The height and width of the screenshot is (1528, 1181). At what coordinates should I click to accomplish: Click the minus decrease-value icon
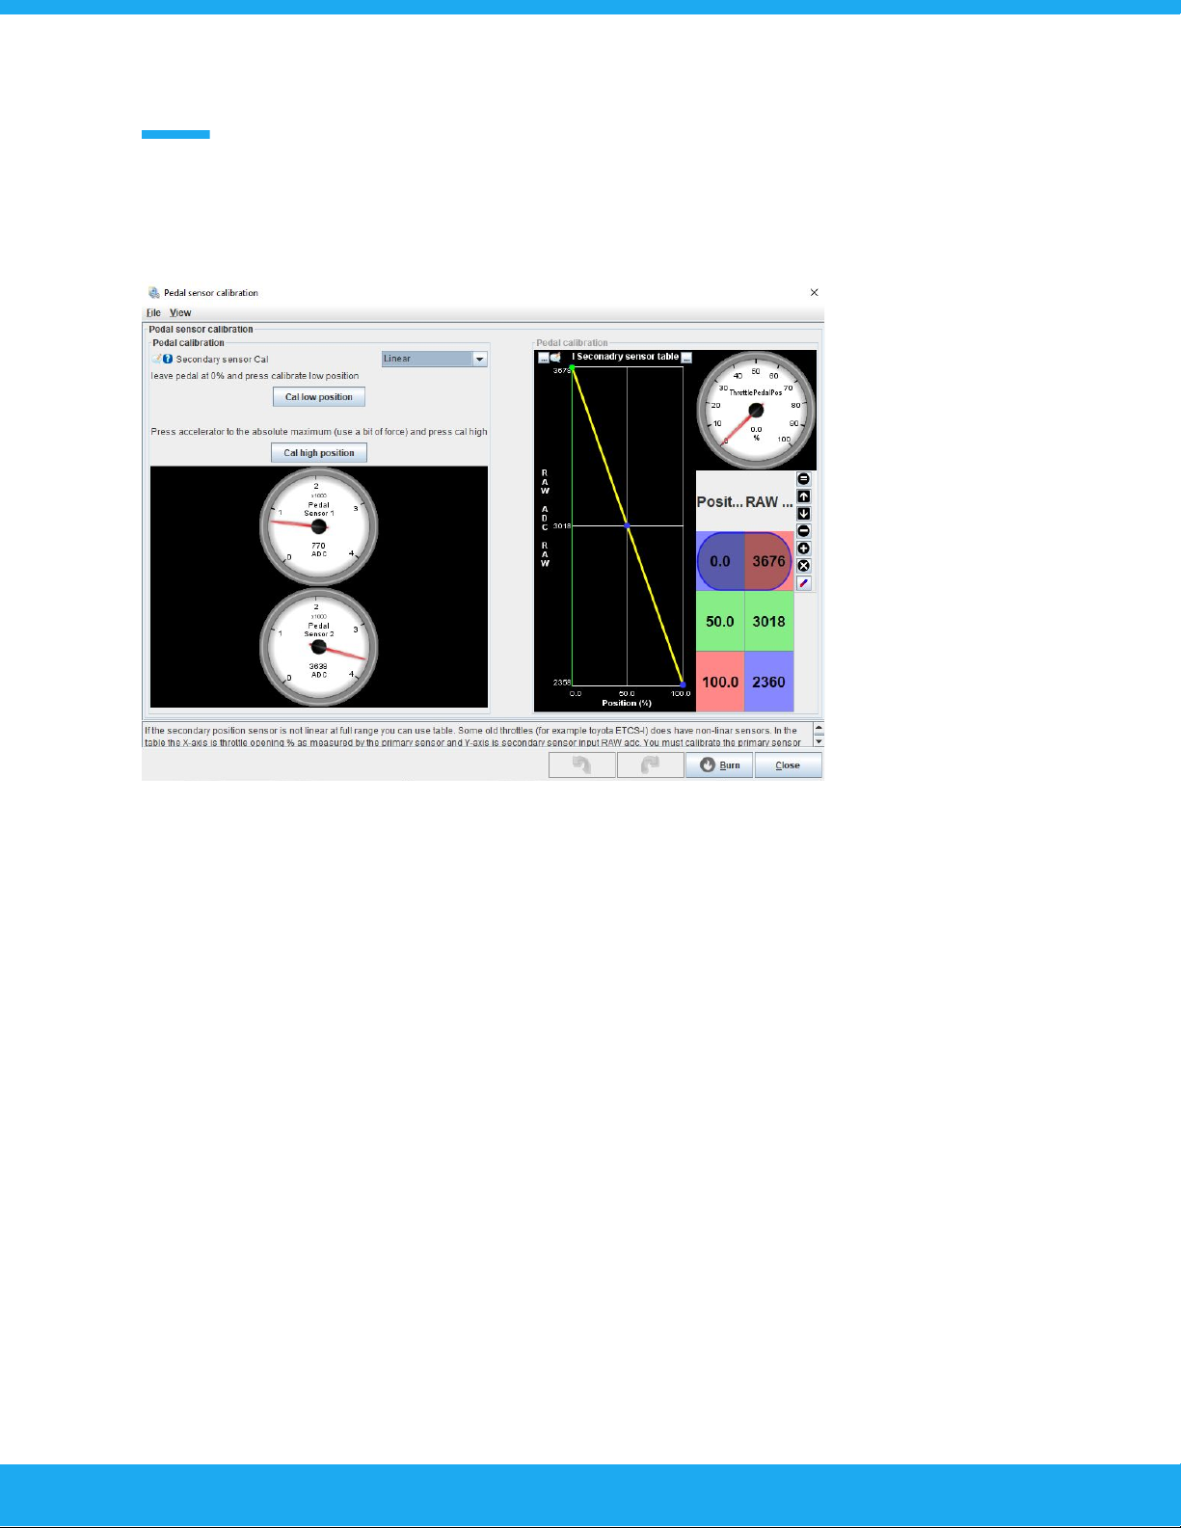(x=804, y=531)
